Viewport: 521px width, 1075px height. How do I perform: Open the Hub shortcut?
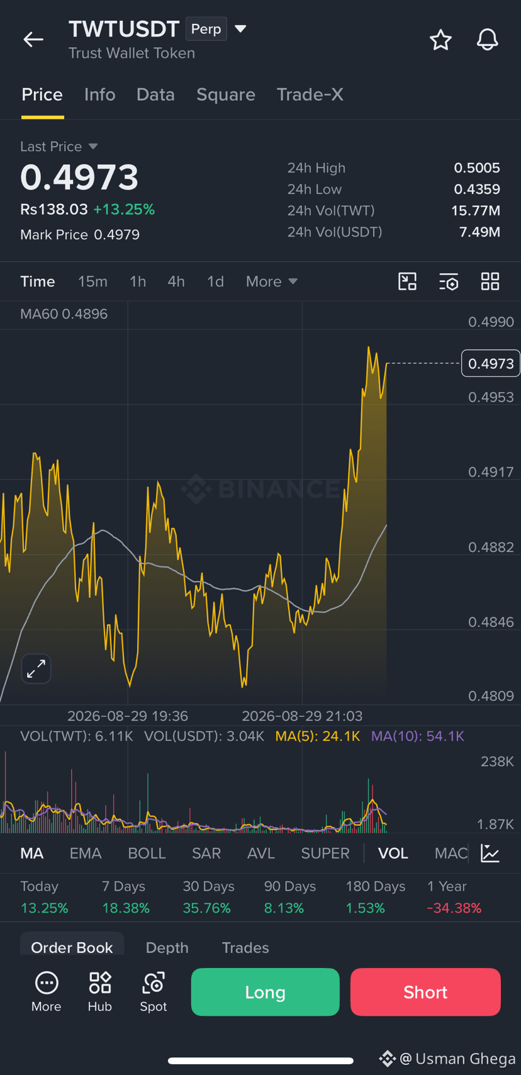(x=100, y=992)
